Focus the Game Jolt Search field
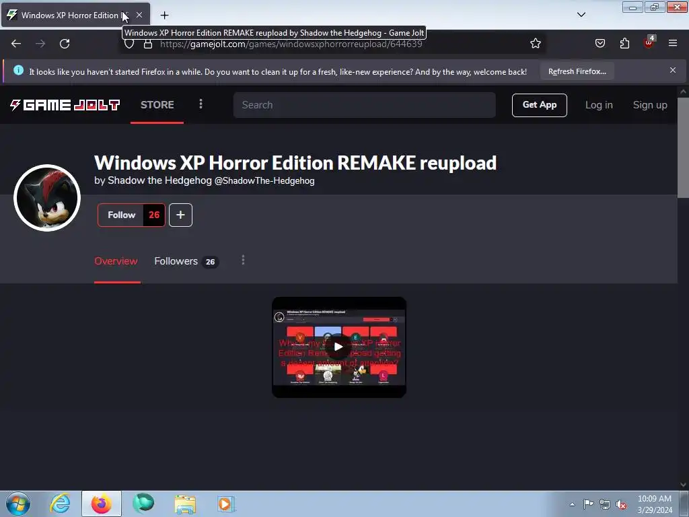 (364, 105)
